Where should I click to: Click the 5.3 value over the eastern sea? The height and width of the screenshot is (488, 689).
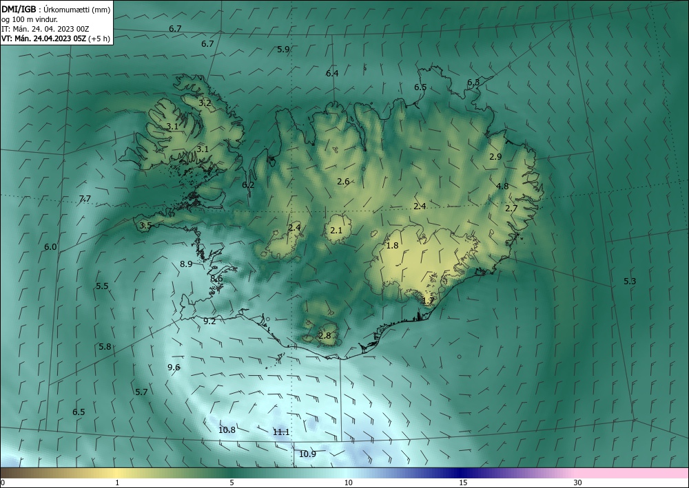click(x=630, y=282)
